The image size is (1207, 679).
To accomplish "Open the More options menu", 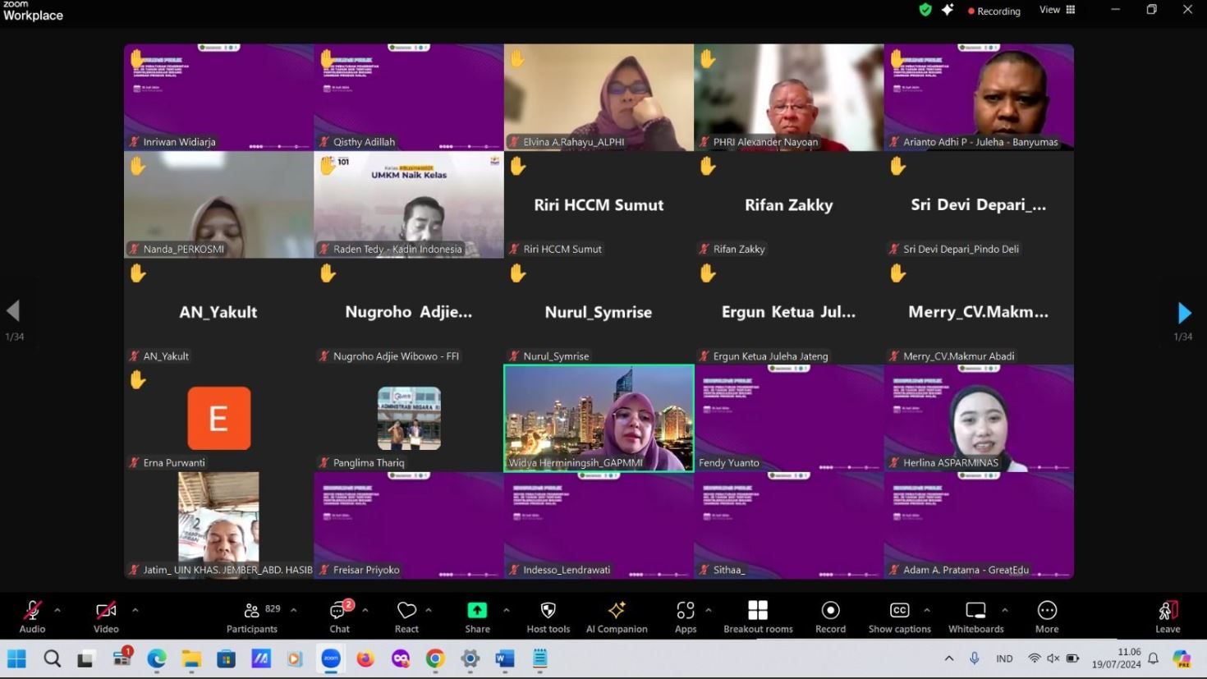I will (1047, 617).
